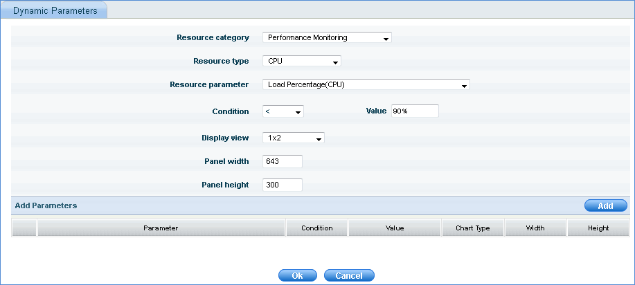The image size is (635, 285).
Task: Click the Add Parameters section title
Action: click(x=46, y=205)
